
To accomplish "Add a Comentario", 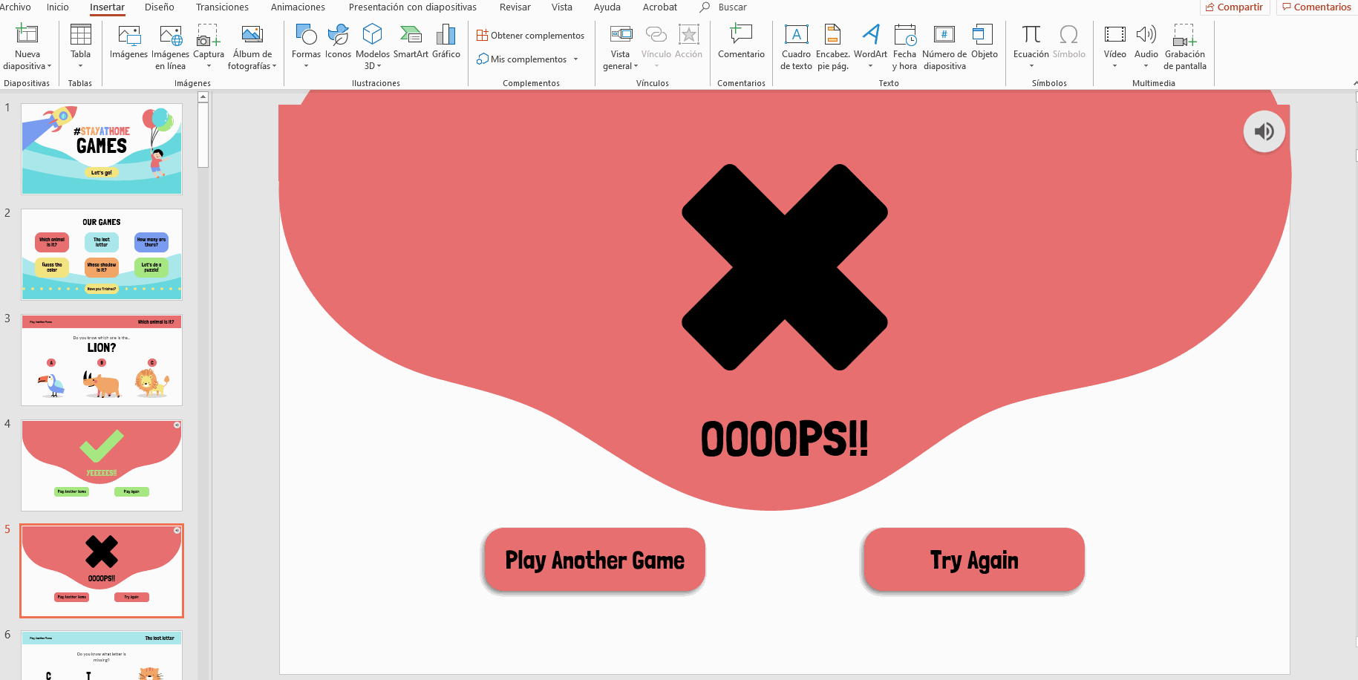I will 741,34.
